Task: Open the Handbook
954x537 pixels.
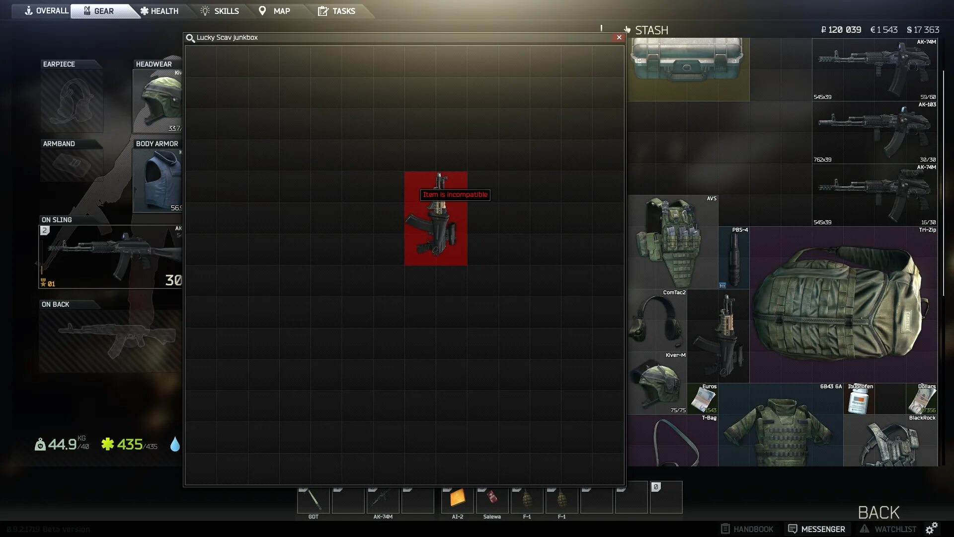Action: pyautogui.click(x=747, y=529)
